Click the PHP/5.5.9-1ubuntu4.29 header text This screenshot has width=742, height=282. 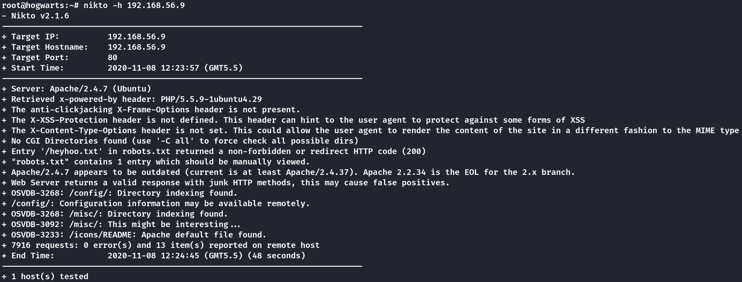tap(211, 99)
